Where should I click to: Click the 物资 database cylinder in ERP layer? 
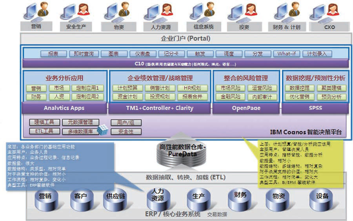pyautogui.click(x=278, y=199)
